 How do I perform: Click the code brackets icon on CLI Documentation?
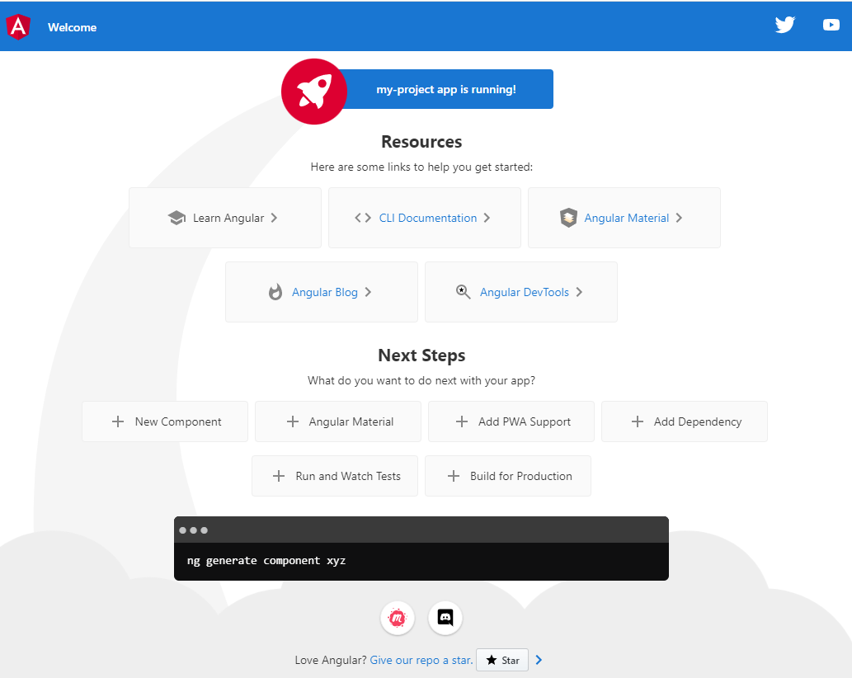[x=363, y=218]
